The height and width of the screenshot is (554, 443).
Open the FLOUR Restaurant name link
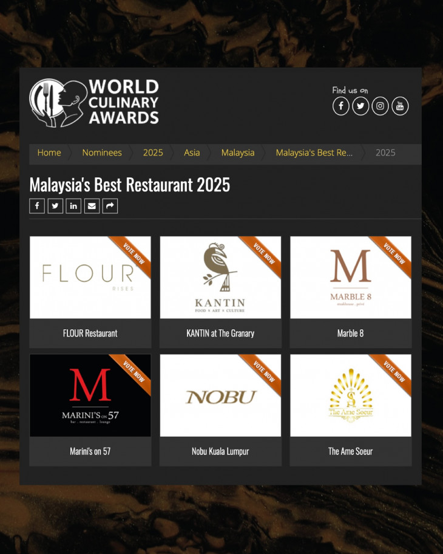click(x=90, y=333)
